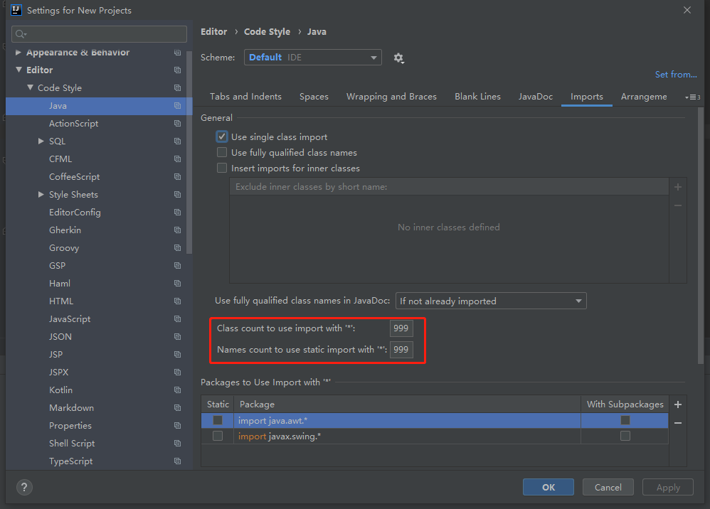This screenshot has height=509, width=710.
Task: Expand the SQL code style node
Action: (41, 141)
